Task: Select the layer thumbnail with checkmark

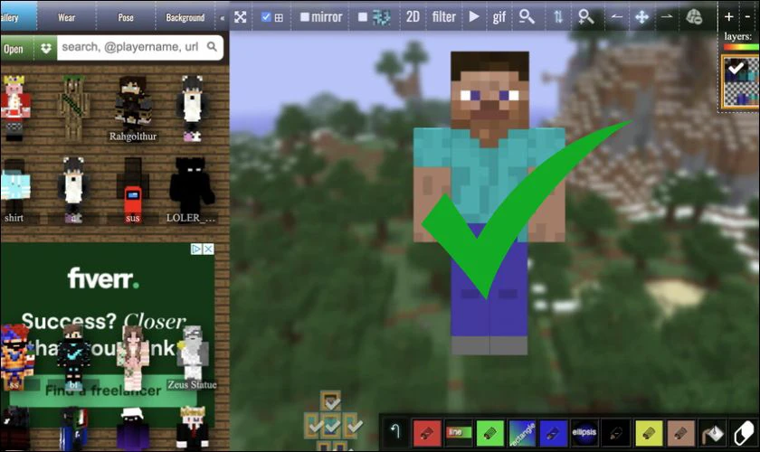Action: click(740, 81)
